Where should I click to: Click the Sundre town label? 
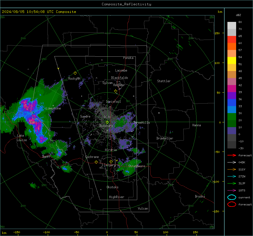click(85, 116)
